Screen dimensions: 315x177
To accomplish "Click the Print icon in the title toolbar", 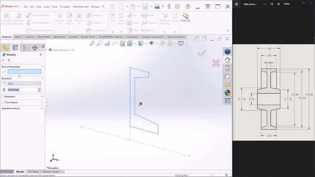I will click(x=157, y=6).
